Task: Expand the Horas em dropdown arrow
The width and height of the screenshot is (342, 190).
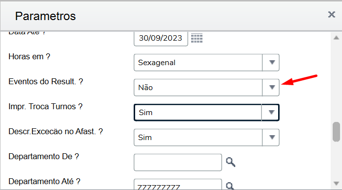Action: 271,63
